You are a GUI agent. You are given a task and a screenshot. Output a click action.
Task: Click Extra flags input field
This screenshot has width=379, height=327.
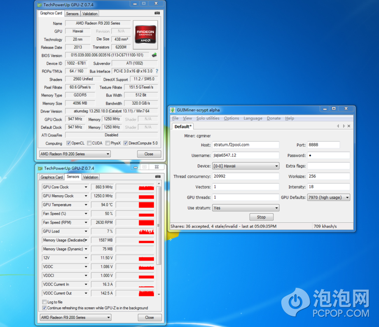329,166
